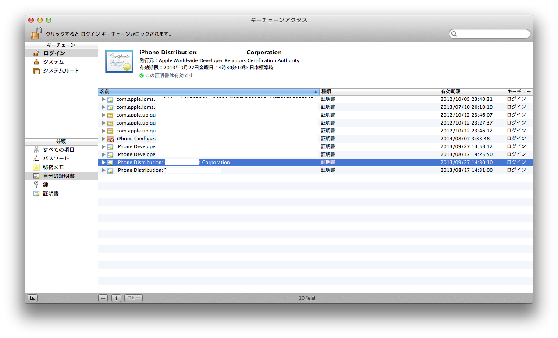Click the '10 項目' item count text
This screenshot has height=338, width=558.
[x=307, y=298]
